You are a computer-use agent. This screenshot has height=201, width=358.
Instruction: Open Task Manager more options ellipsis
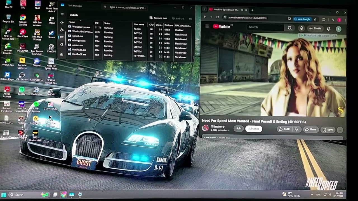click(x=190, y=19)
